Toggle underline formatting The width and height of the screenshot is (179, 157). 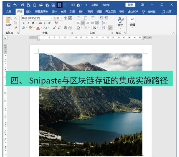pyautogui.click(x=33, y=23)
